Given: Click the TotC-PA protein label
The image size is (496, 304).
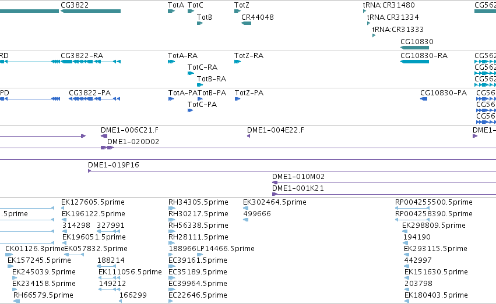Looking at the screenshot, I should pos(202,105).
